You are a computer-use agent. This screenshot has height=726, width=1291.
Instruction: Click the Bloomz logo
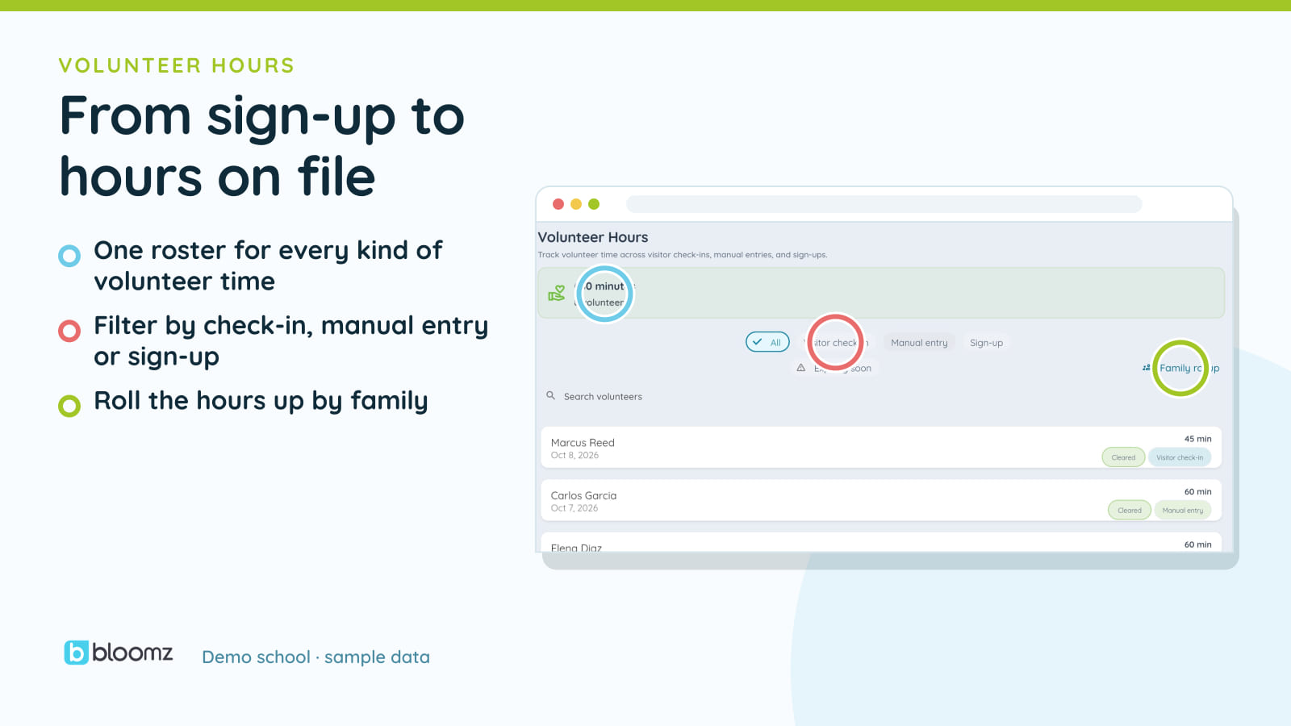(118, 652)
